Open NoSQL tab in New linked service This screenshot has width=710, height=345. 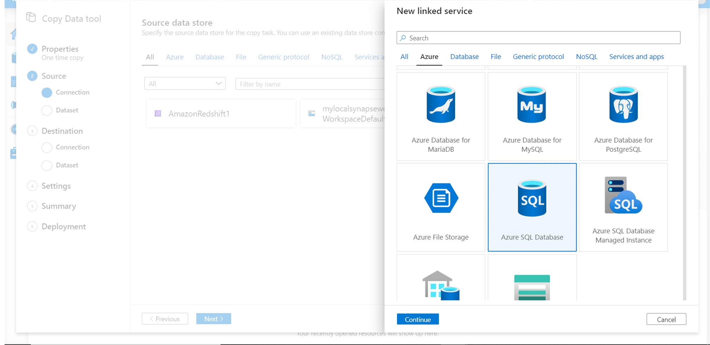tap(587, 57)
